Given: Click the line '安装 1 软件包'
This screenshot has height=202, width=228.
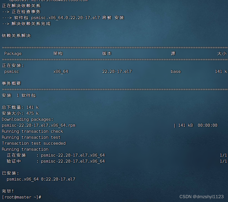Looking at the screenshot, I should (19, 95).
